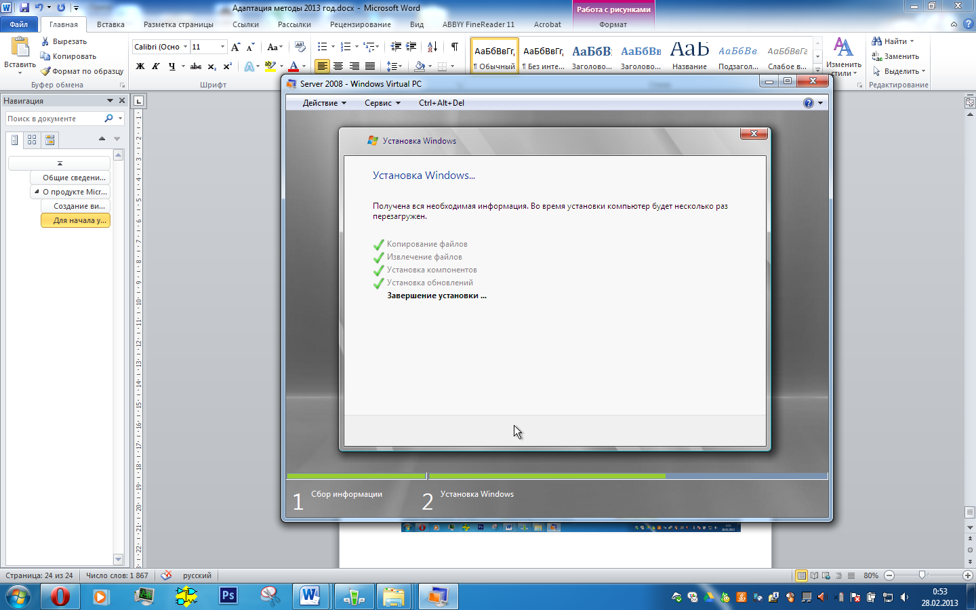Open the font size 11 dropdown
Screen dimensions: 976x610
point(222,47)
